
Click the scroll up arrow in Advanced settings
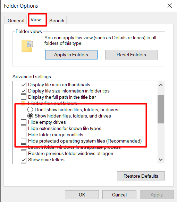click(x=161, y=85)
